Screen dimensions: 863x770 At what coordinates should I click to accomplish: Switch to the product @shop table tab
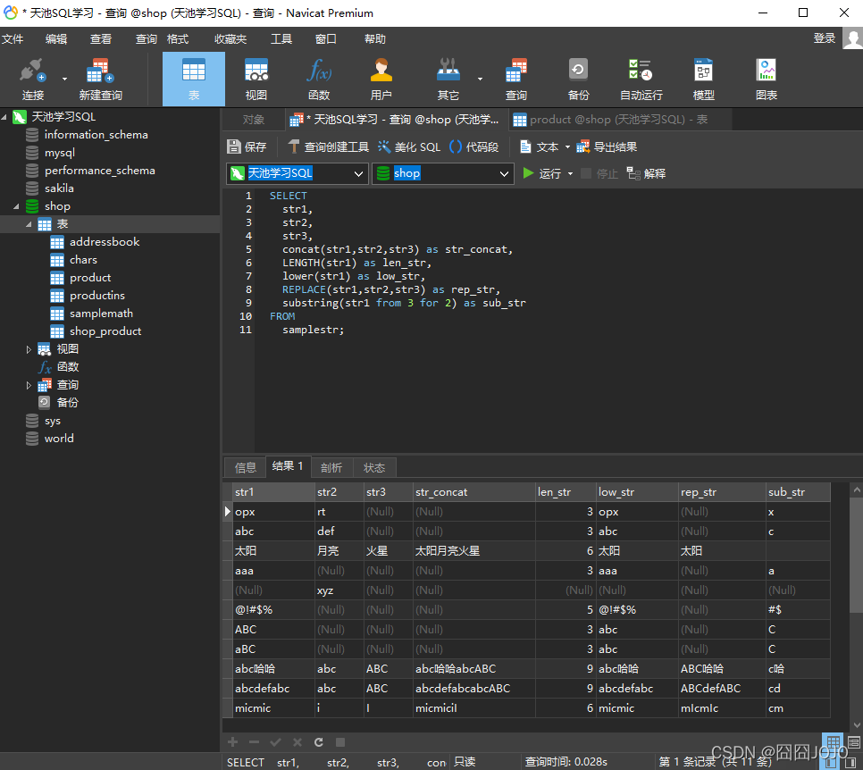click(621, 120)
